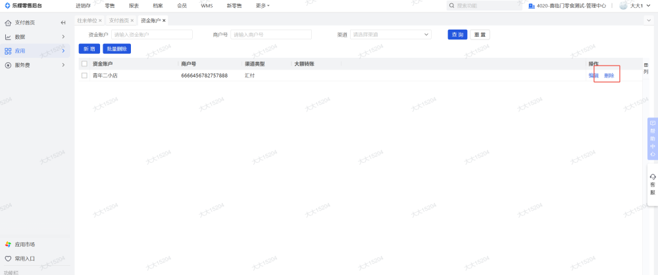Screen dimensions: 658x275
Task: Click the user avatar for 大大1
Action: click(x=624, y=5)
